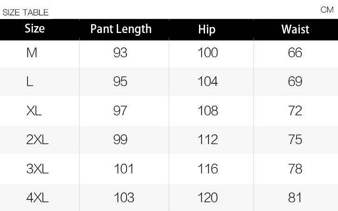Click the pant length value 93
The image size is (338, 211).
pyautogui.click(x=120, y=53)
